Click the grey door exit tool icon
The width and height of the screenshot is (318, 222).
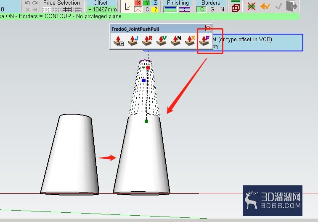[x=291, y=6]
